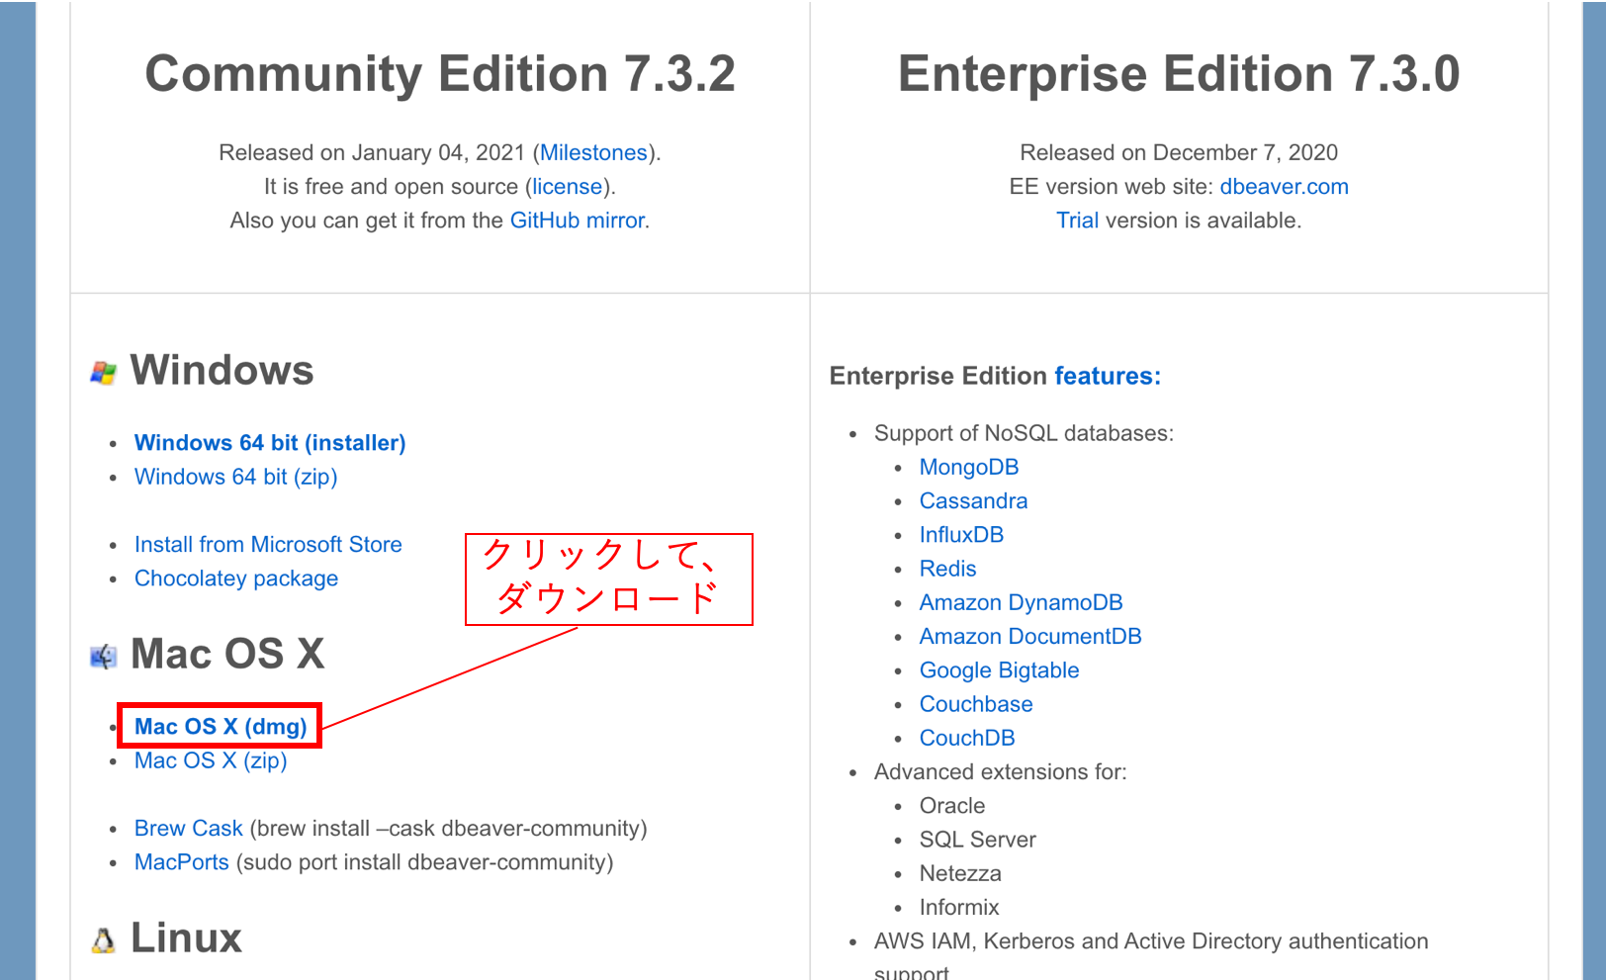
Task: View the license details
Action: [x=567, y=186]
